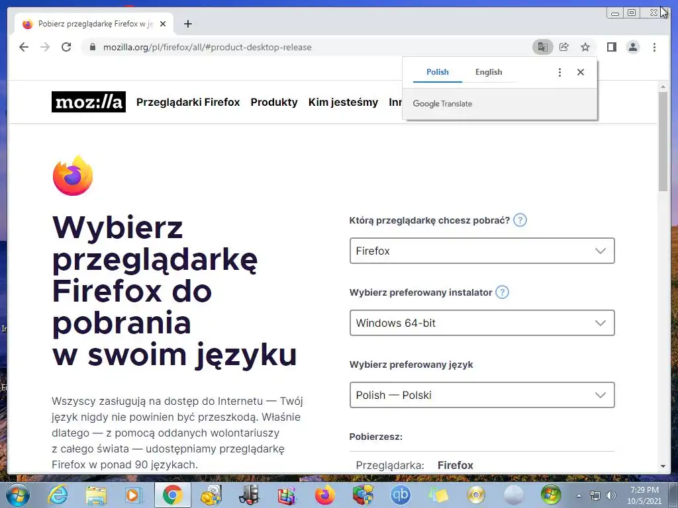Close the Pobierz przeglądarkę Firefox tab
Viewport: 678px width, 508px height.
pyautogui.click(x=163, y=24)
